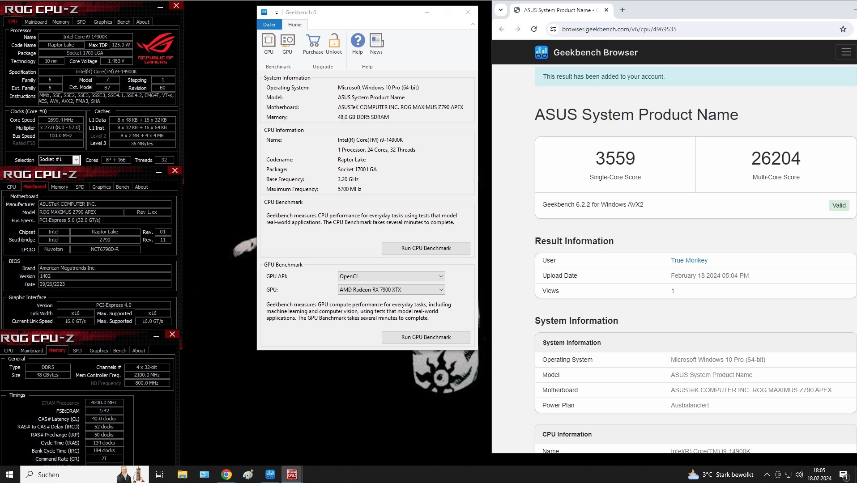This screenshot has width=857, height=483.
Task: Click the Geekbench Browser logo icon
Action: pos(541,52)
